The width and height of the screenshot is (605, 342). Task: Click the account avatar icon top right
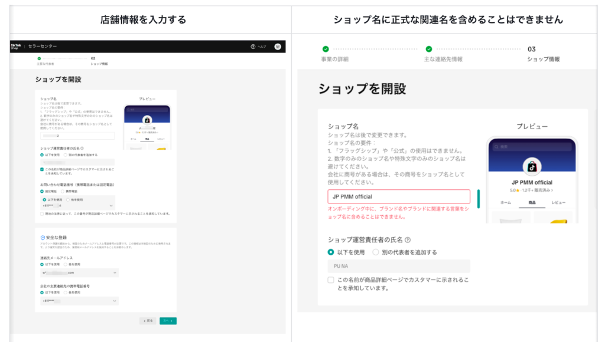(x=277, y=47)
